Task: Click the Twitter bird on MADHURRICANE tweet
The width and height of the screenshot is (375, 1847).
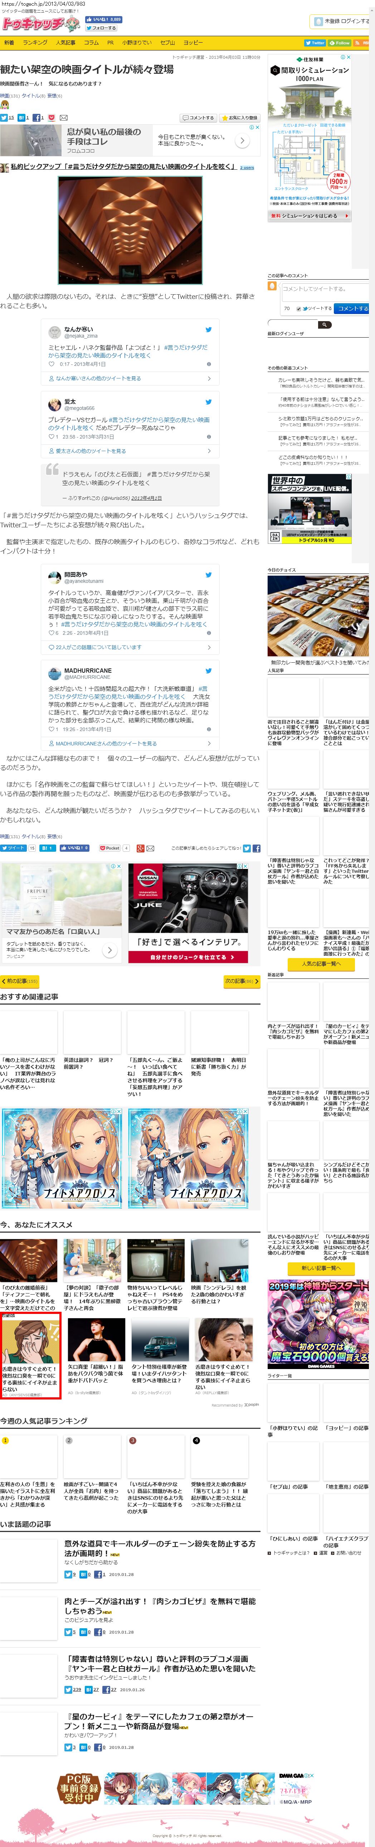Action: [x=209, y=671]
